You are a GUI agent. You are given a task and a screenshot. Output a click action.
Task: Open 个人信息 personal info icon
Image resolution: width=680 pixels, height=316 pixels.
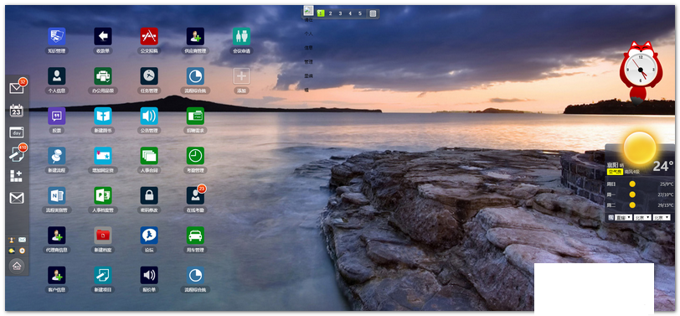pos(57,76)
